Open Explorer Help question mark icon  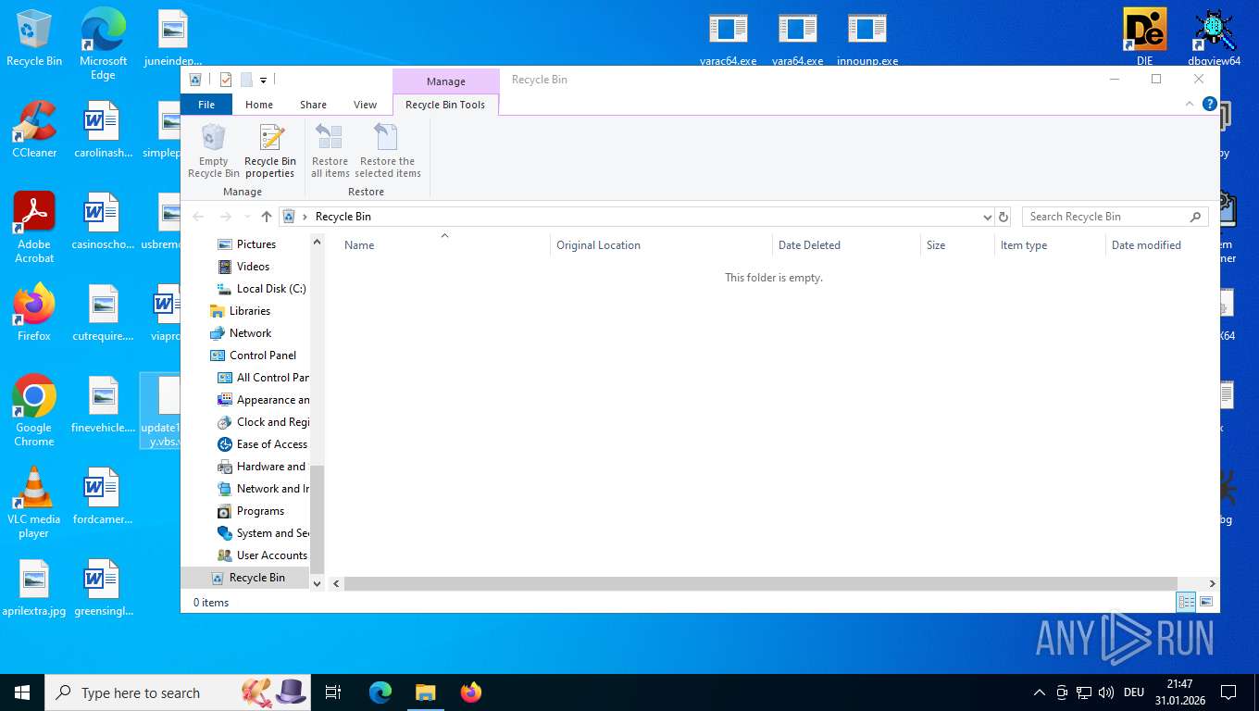pyautogui.click(x=1209, y=104)
